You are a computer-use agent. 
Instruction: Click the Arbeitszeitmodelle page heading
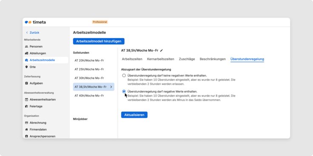click(x=89, y=33)
